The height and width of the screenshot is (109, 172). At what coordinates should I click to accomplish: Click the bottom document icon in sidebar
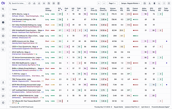point(3,102)
